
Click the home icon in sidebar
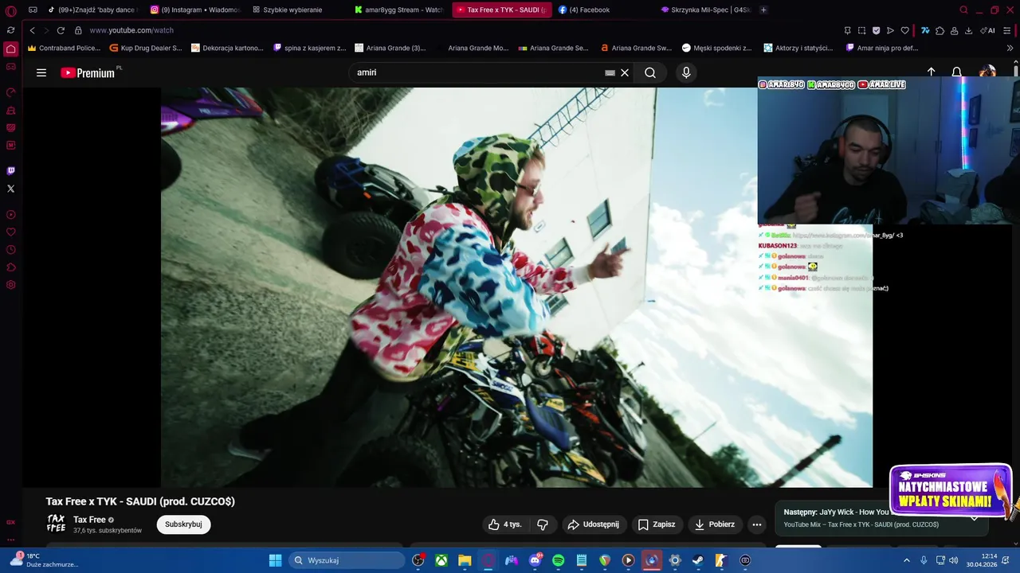10,49
